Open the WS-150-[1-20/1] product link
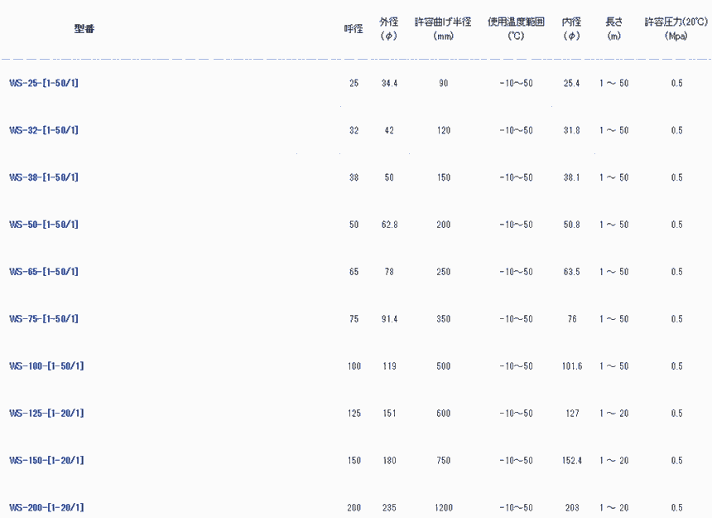712x518 pixels. [46, 461]
